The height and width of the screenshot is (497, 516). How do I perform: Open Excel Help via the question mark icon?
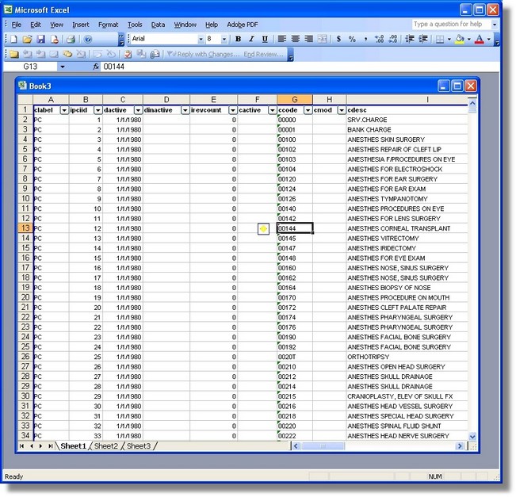point(87,39)
